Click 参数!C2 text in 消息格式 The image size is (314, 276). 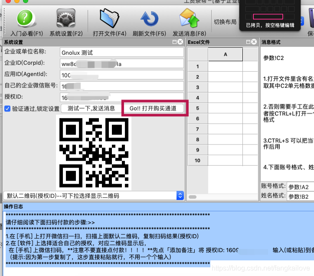[274, 58]
